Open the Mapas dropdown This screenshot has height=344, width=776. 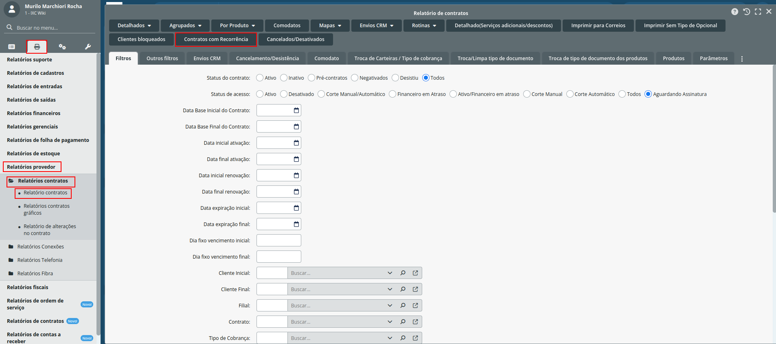coord(330,26)
